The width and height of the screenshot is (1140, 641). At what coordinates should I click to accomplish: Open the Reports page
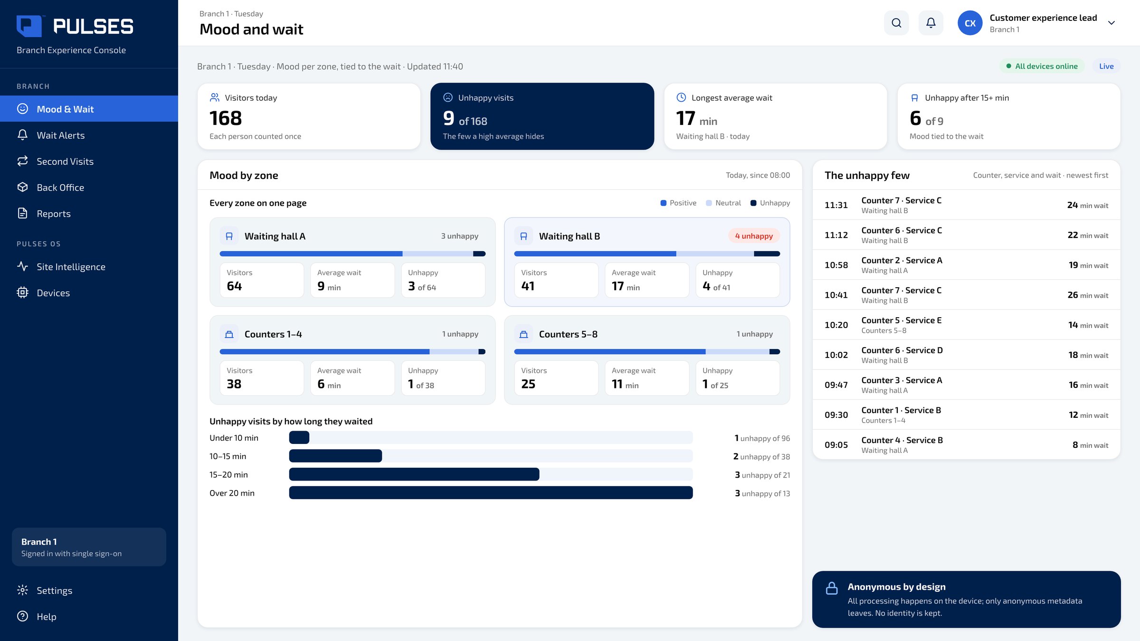pyautogui.click(x=89, y=213)
